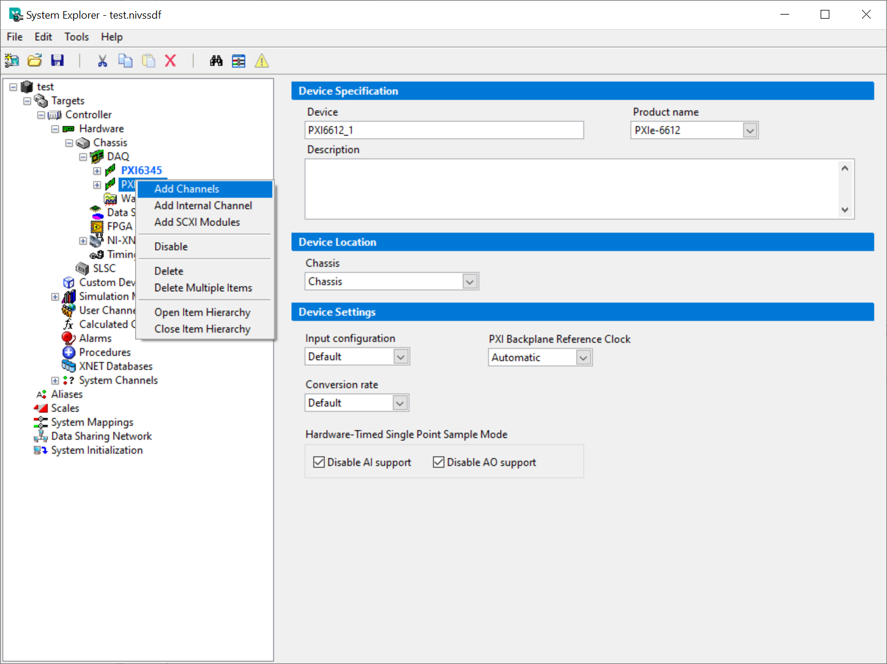This screenshot has width=887, height=664.
Task: Click Description scrollbar up arrow
Action: click(x=845, y=168)
